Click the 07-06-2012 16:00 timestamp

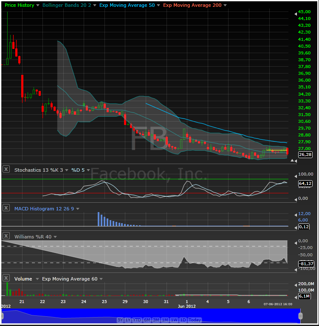[x=278, y=304]
